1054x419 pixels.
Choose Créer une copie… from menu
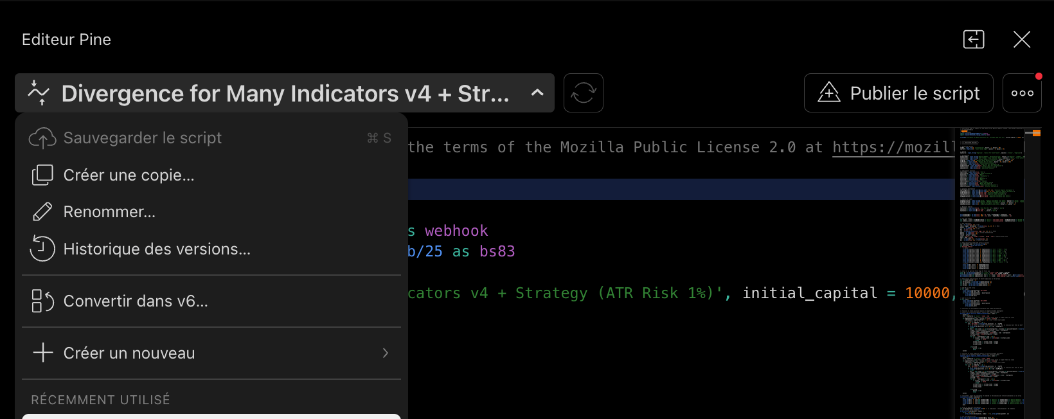(211, 175)
